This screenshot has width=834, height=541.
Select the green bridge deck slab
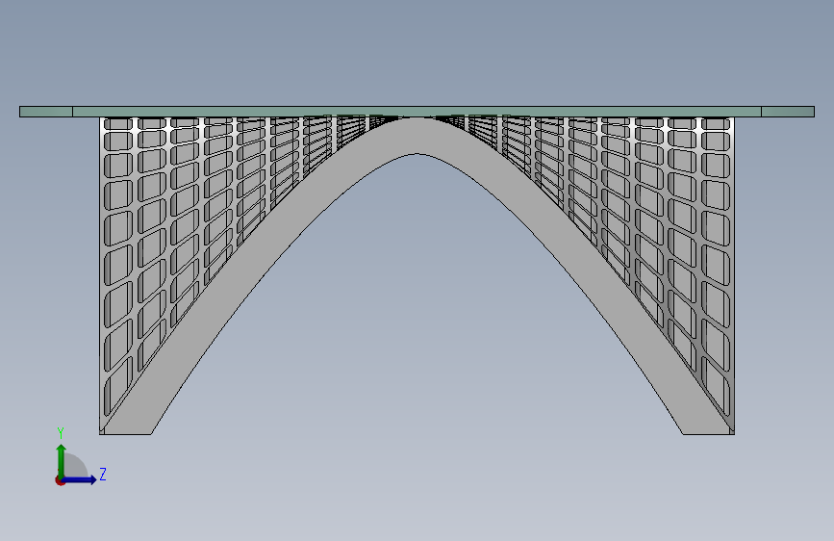tap(417, 112)
